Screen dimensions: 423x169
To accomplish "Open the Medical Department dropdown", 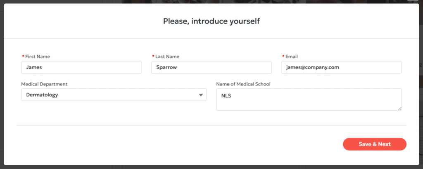I will (114, 95).
